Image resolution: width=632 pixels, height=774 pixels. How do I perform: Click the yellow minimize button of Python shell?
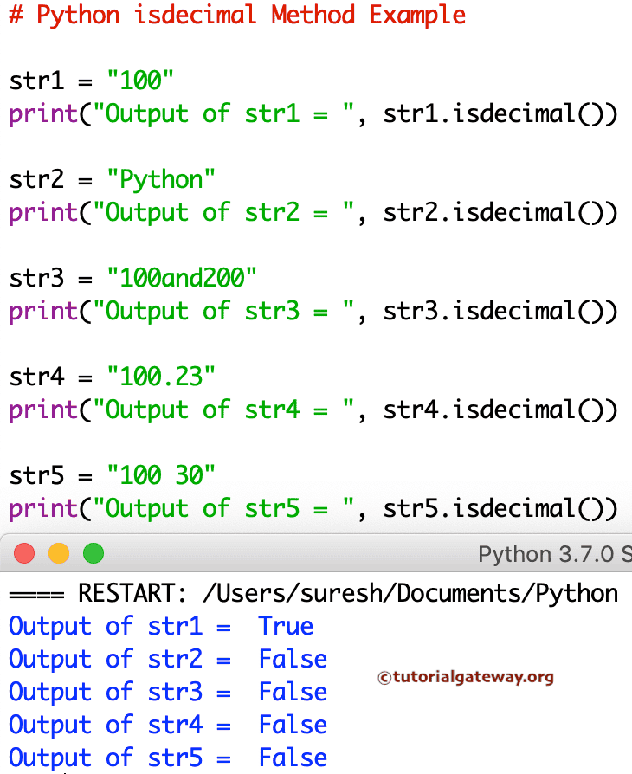[59, 553]
